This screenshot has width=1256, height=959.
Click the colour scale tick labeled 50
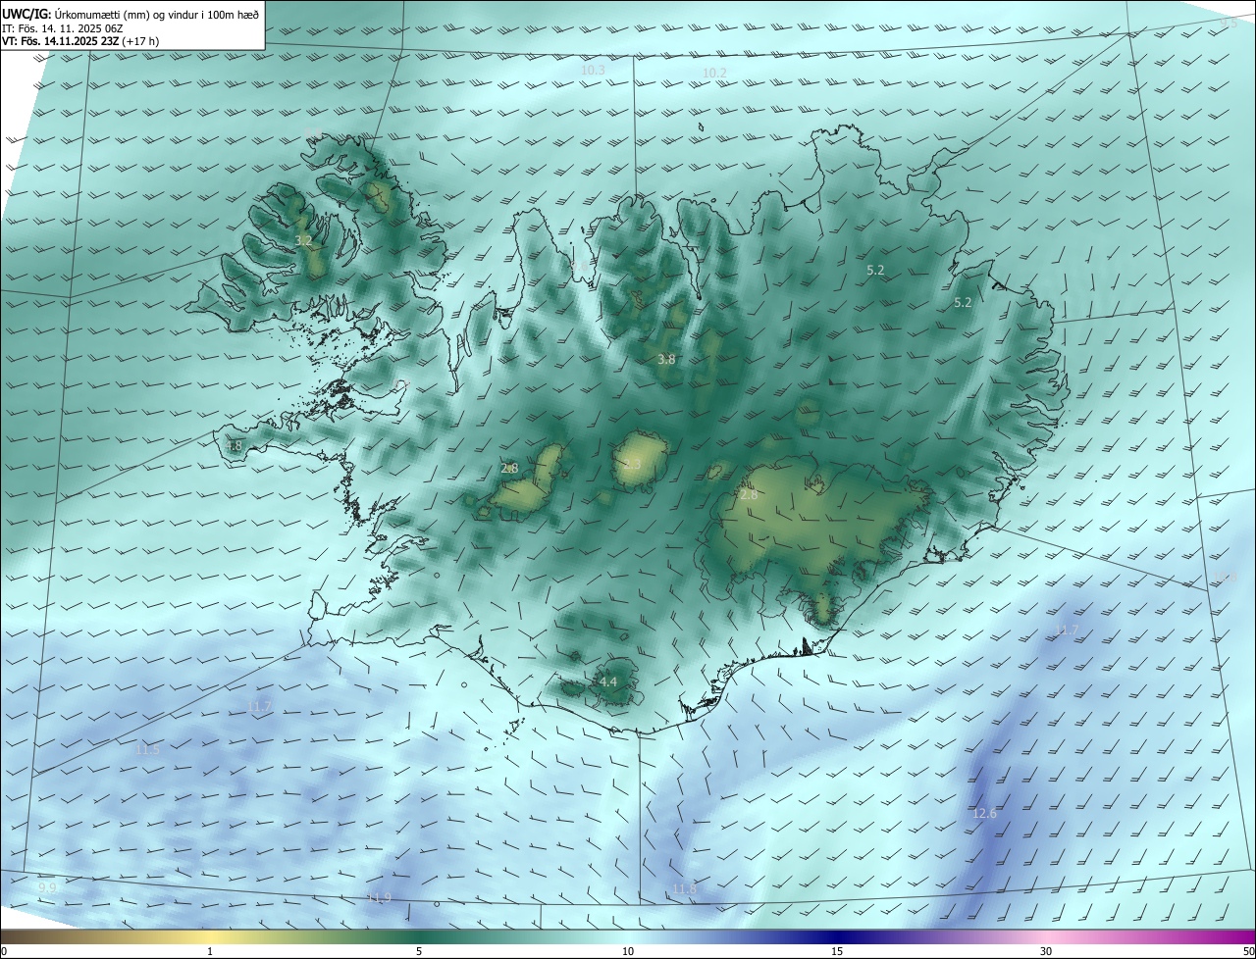1248,951
